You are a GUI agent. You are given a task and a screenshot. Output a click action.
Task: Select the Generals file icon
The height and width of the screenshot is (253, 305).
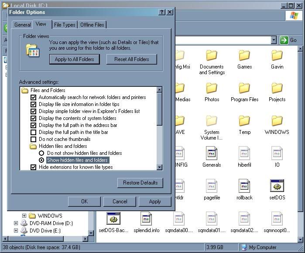click(x=212, y=153)
